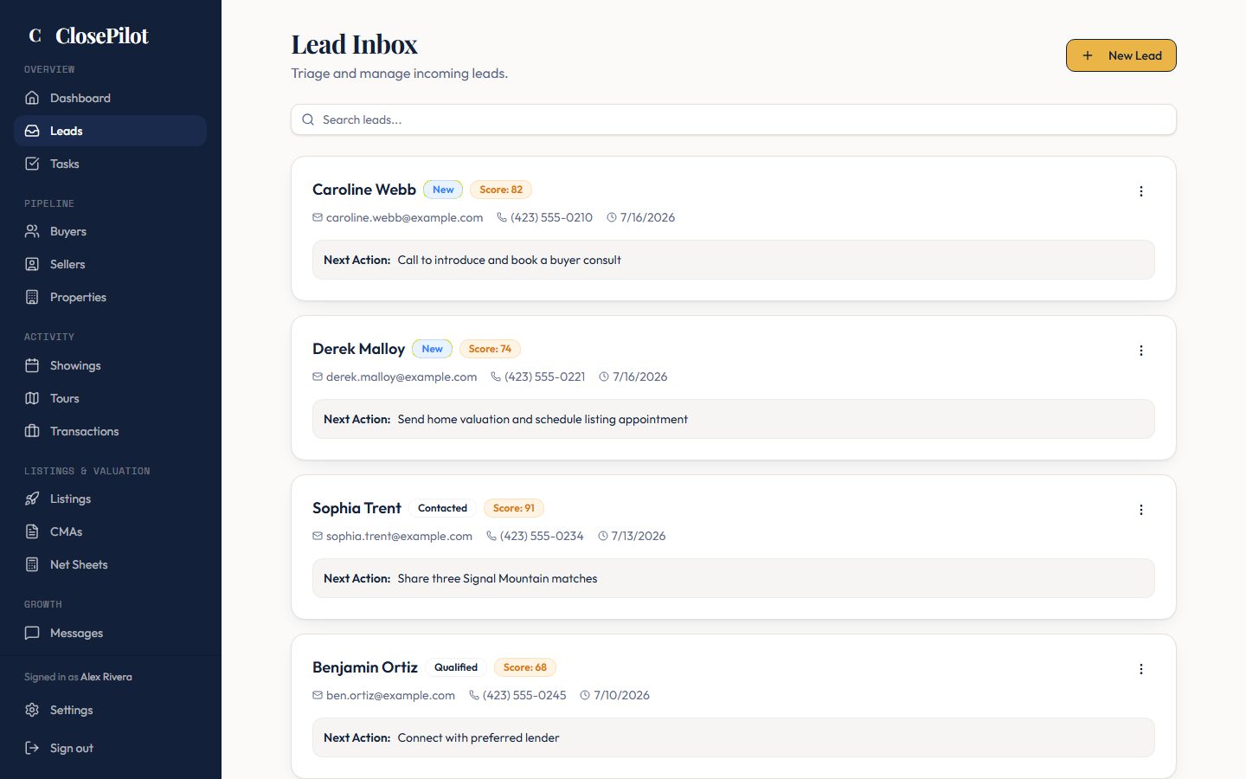Image resolution: width=1246 pixels, height=779 pixels.
Task: Select the lead name Derek Malloy
Action: coord(358,349)
